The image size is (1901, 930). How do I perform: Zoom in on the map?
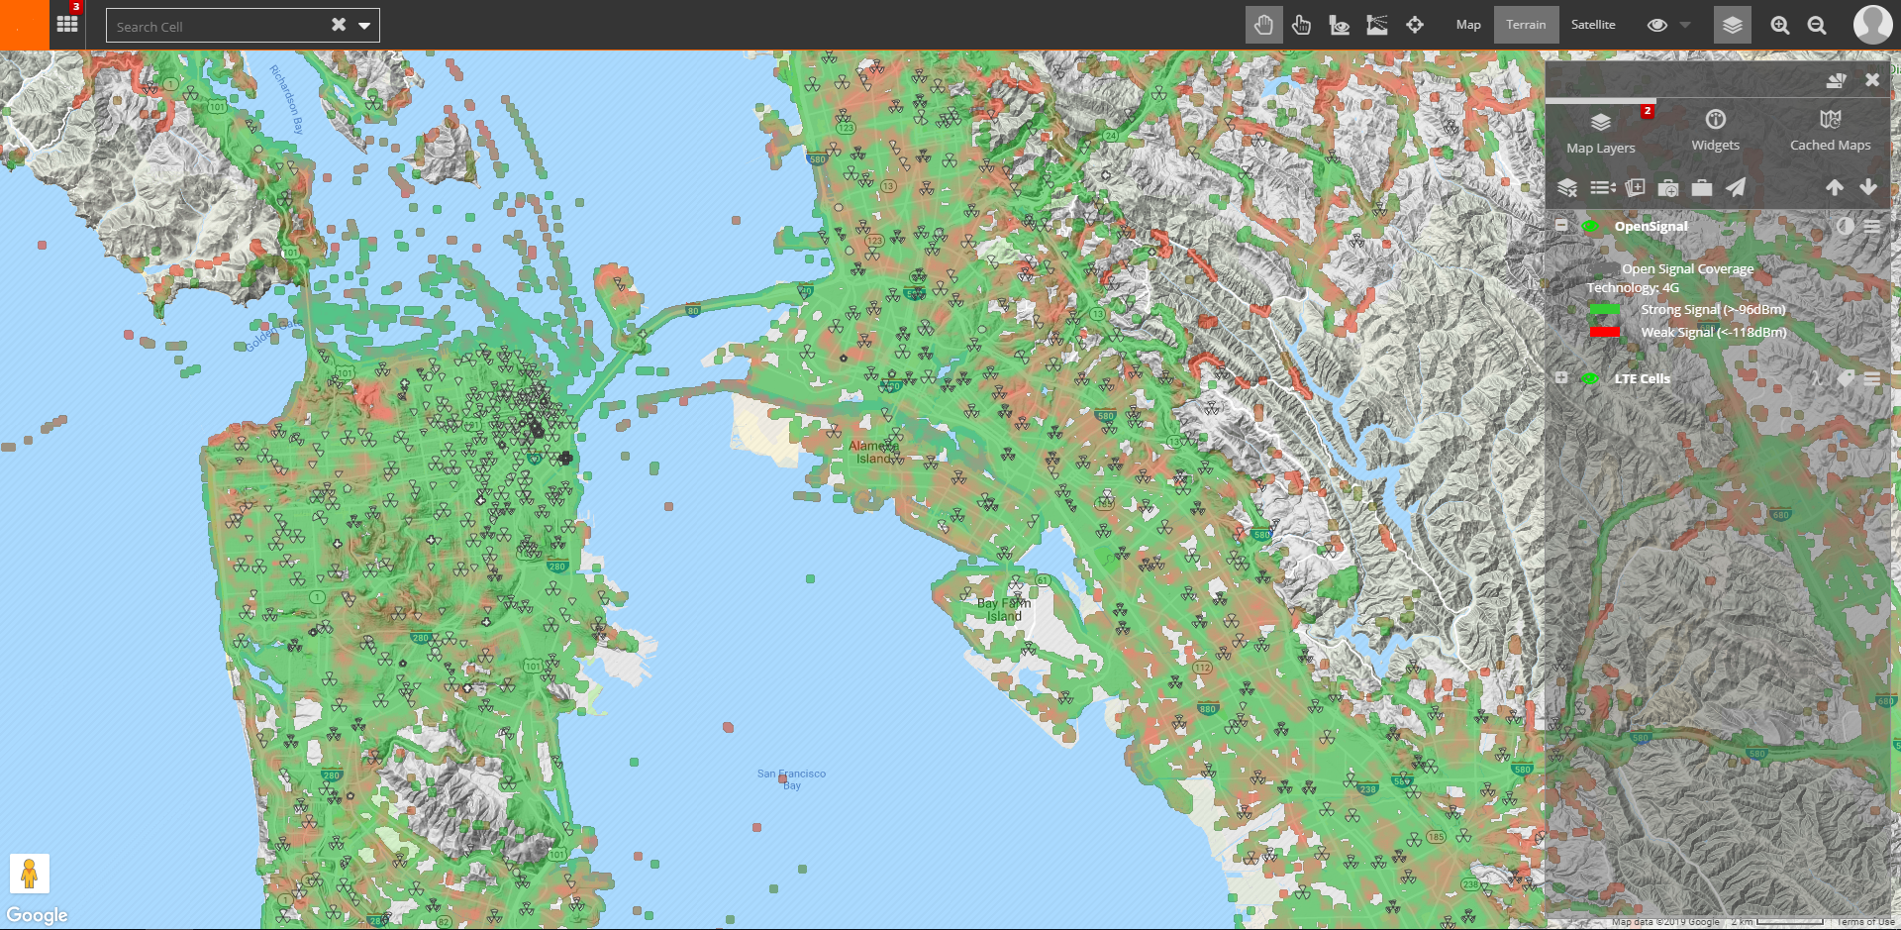1780,26
